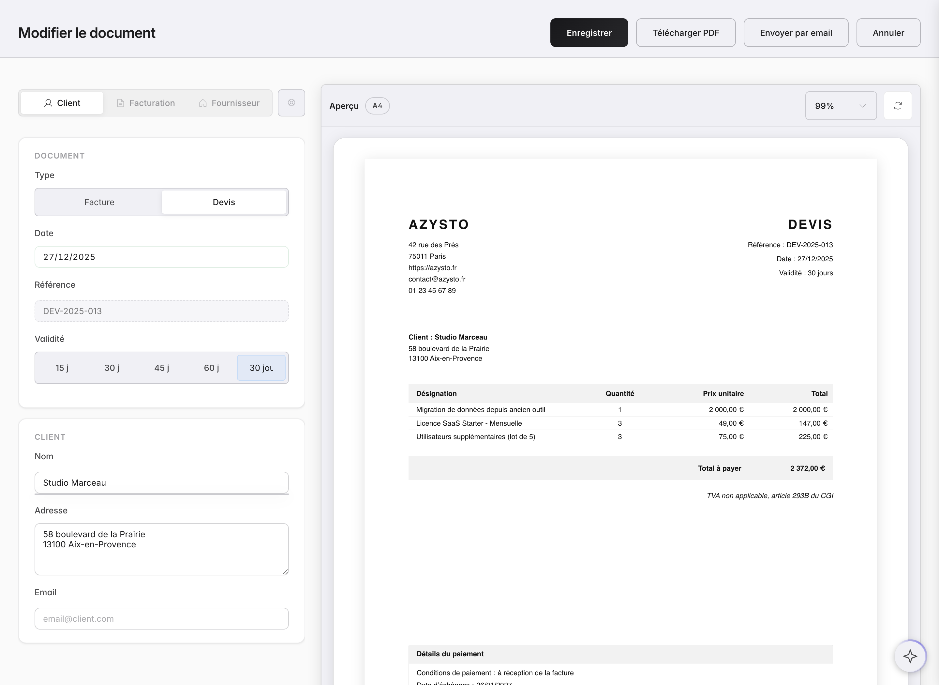Click '01 23 45 67 89' phone number
Screen dimensions: 939x685
pyautogui.click(x=432, y=291)
